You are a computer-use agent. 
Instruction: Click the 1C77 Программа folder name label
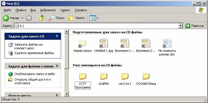pyautogui.click(x=83, y=86)
